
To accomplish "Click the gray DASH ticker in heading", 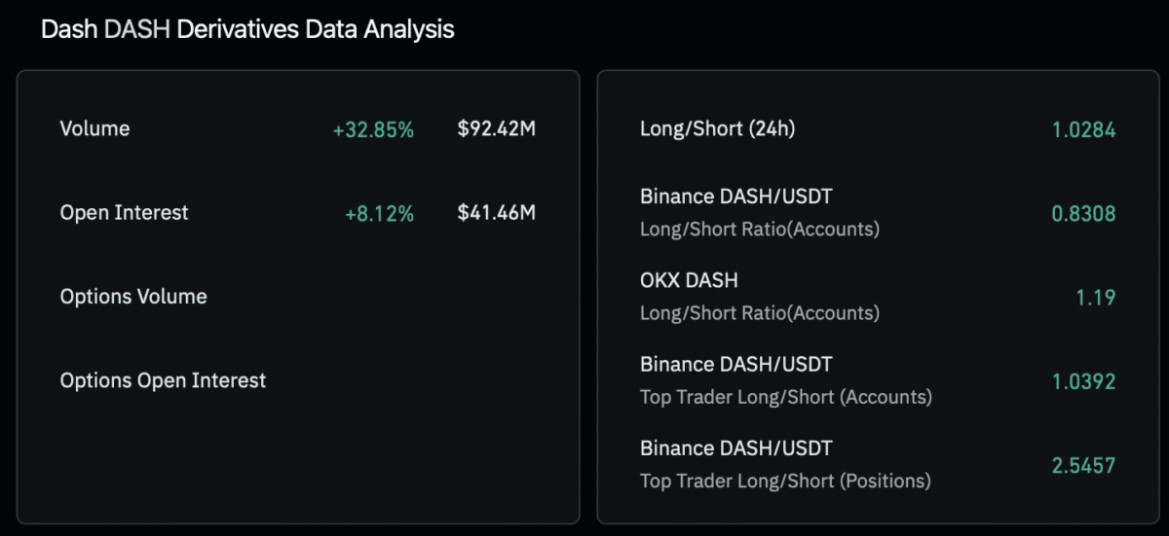I will [x=136, y=29].
